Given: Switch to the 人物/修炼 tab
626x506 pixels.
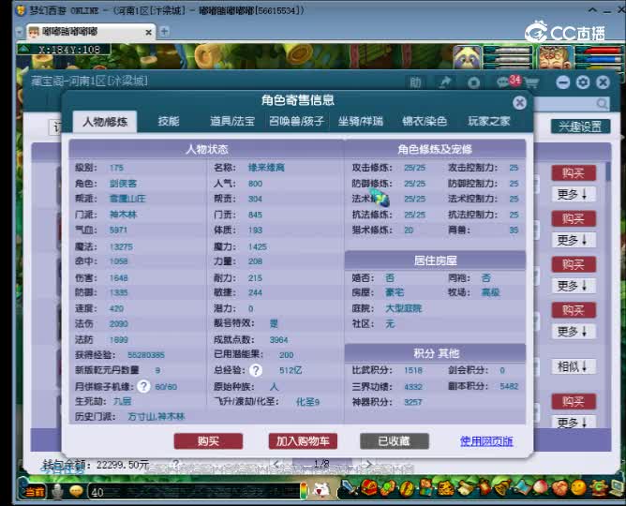Looking at the screenshot, I should (x=105, y=121).
